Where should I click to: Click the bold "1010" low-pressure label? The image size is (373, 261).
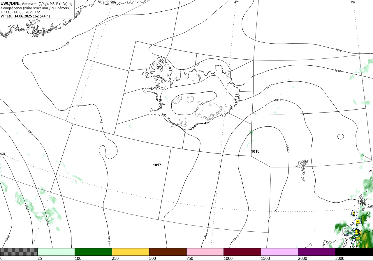click(255, 151)
